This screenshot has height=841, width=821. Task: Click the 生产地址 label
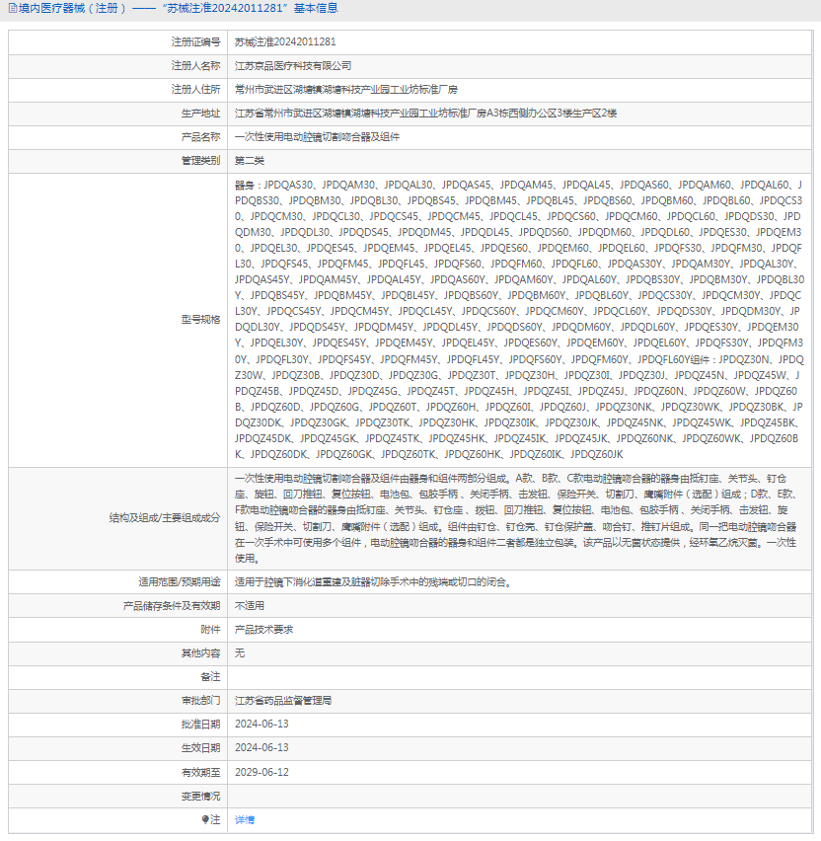(200, 114)
